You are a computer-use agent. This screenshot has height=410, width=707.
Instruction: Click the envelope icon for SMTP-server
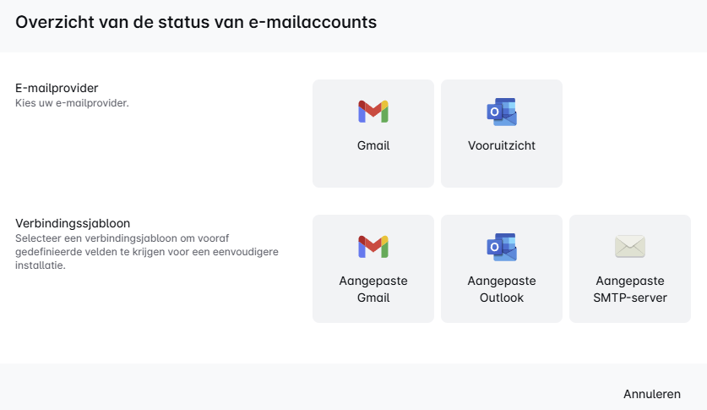(x=629, y=247)
